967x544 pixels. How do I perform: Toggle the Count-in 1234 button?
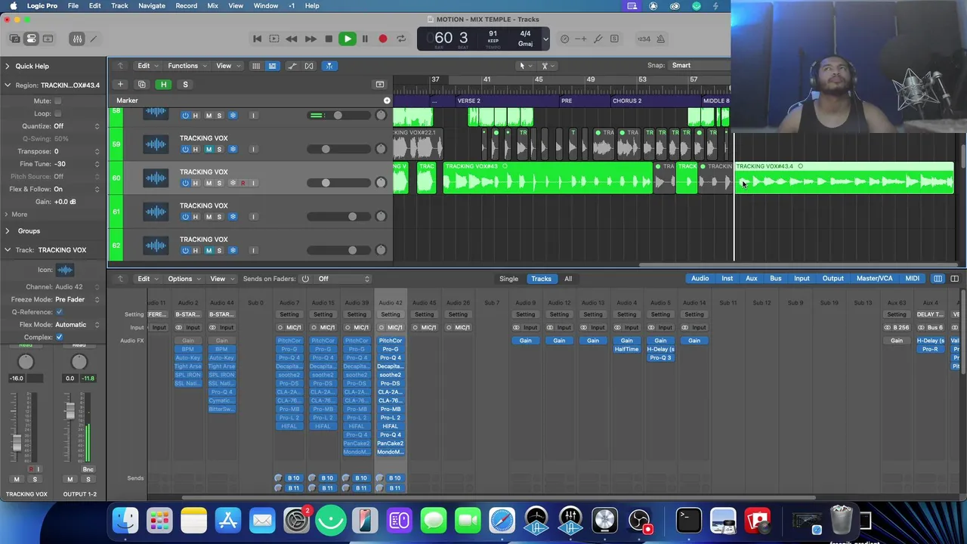(x=644, y=39)
